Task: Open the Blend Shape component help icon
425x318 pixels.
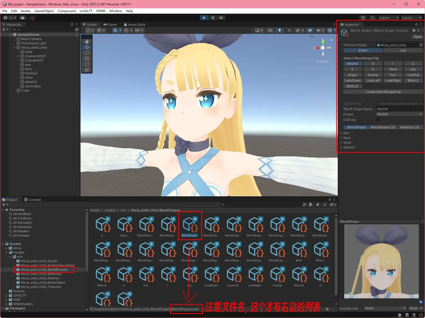Action: click(x=414, y=30)
